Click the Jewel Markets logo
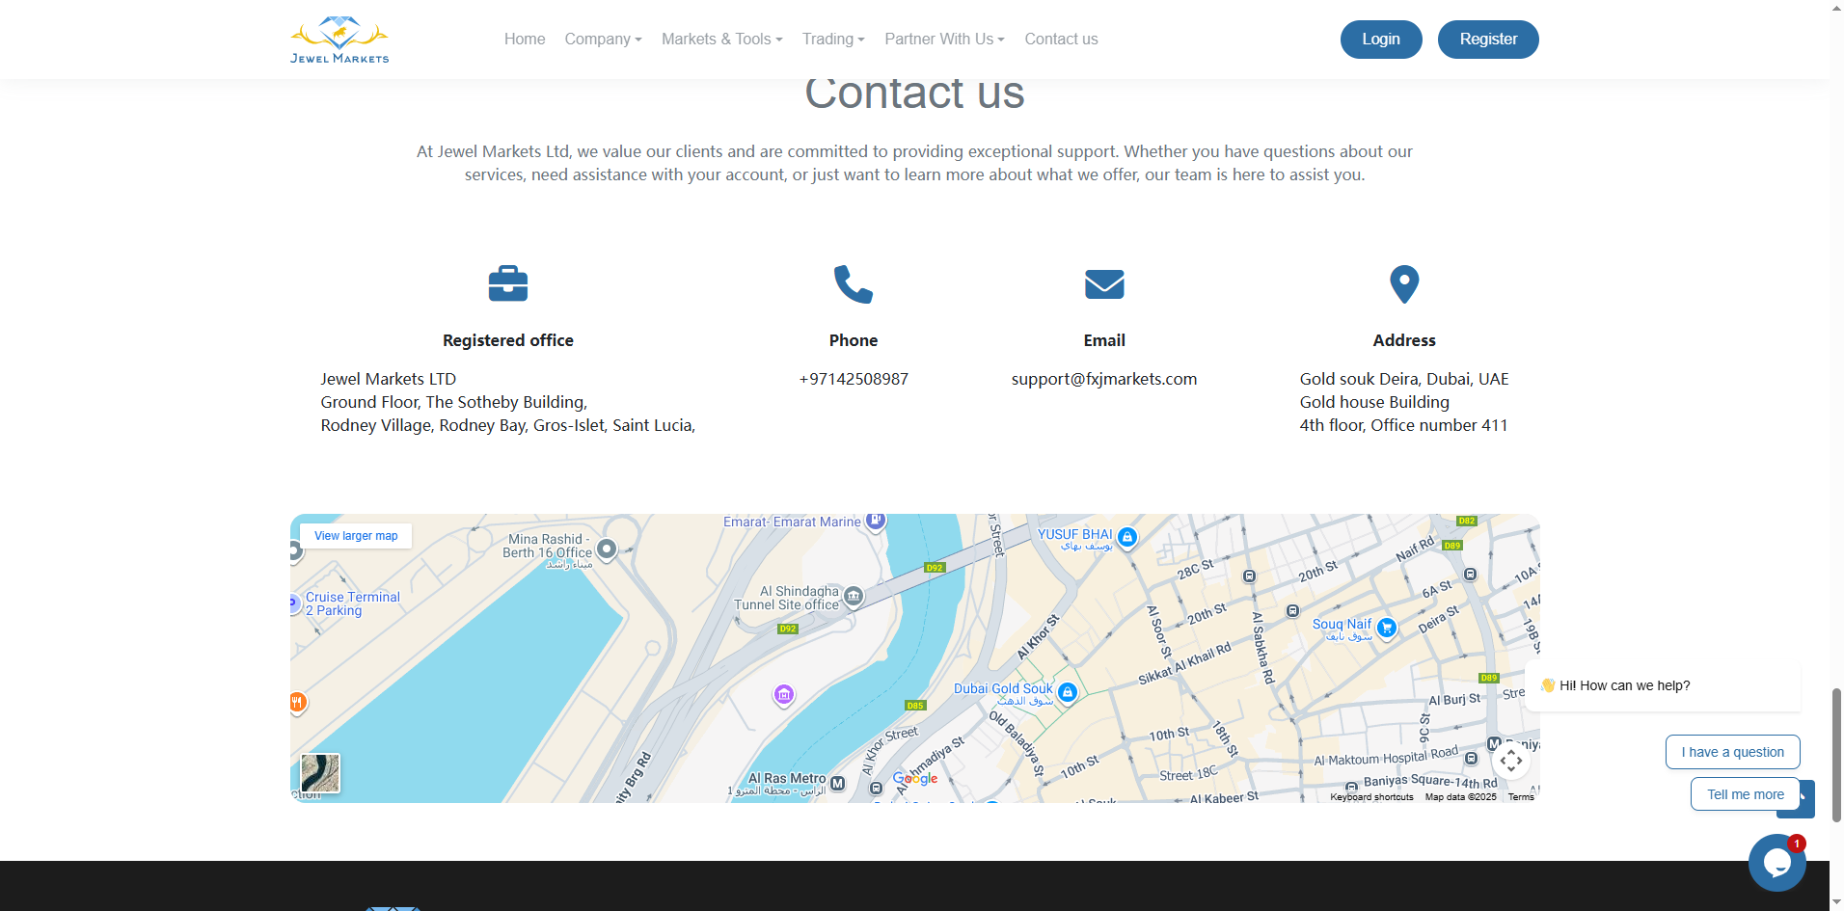This screenshot has width=1844, height=911. [339, 40]
